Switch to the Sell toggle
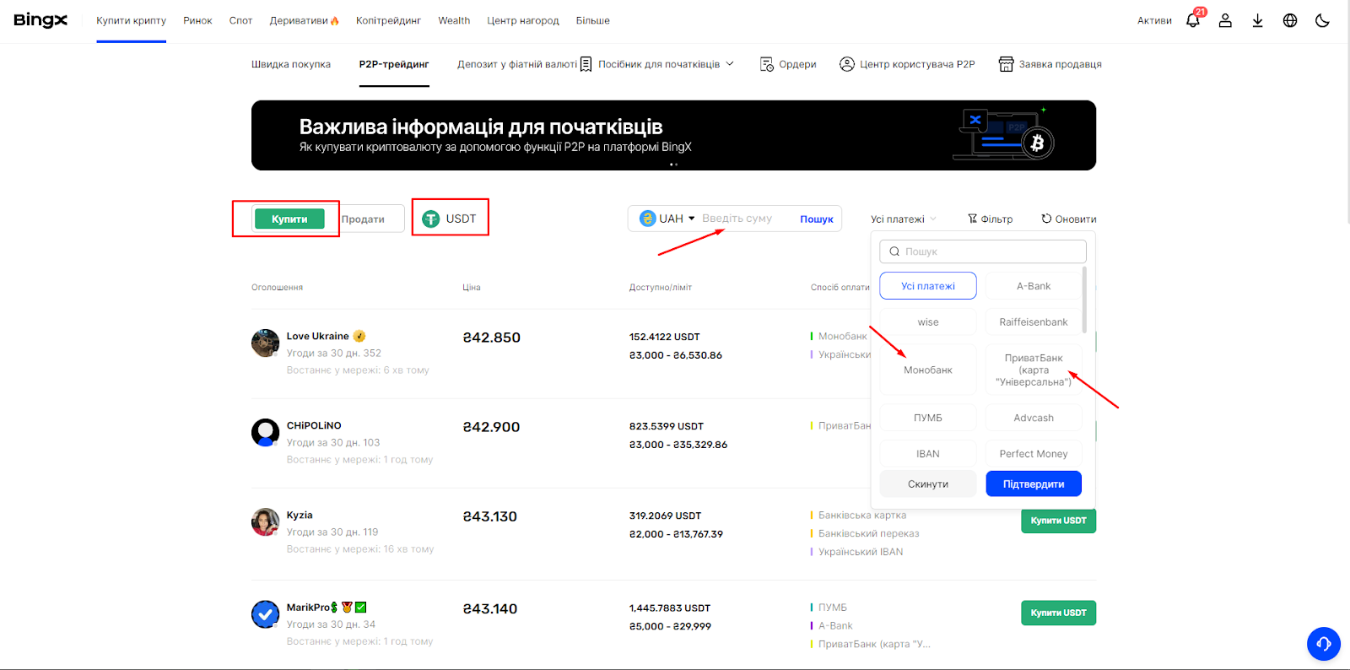The height and width of the screenshot is (670, 1350). (x=363, y=219)
